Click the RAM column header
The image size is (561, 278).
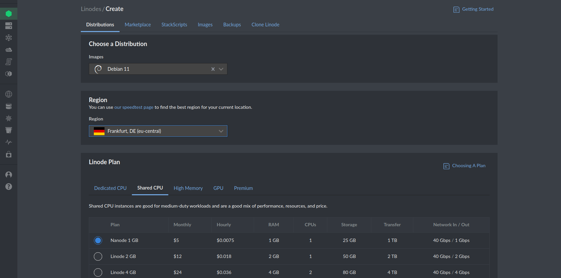click(x=273, y=225)
